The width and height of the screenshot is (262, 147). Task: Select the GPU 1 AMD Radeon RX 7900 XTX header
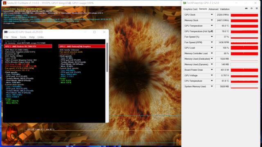click(28, 46)
